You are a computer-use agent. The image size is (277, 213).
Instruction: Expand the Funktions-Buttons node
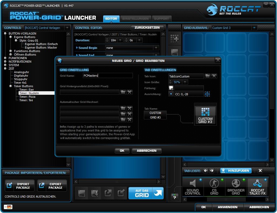click(11, 51)
